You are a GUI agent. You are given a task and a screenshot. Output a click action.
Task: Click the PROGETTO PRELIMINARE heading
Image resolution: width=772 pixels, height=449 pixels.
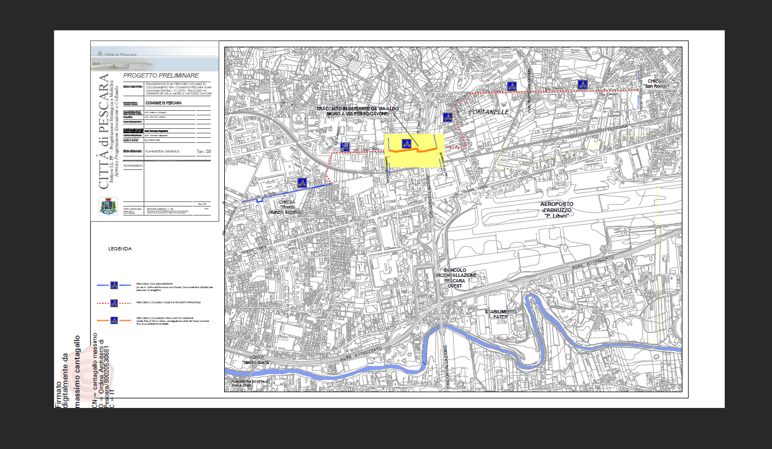tap(161, 75)
